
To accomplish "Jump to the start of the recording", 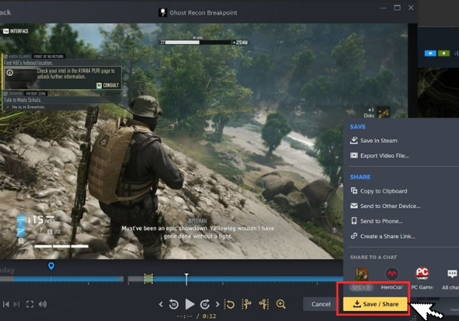I will [6, 304].
